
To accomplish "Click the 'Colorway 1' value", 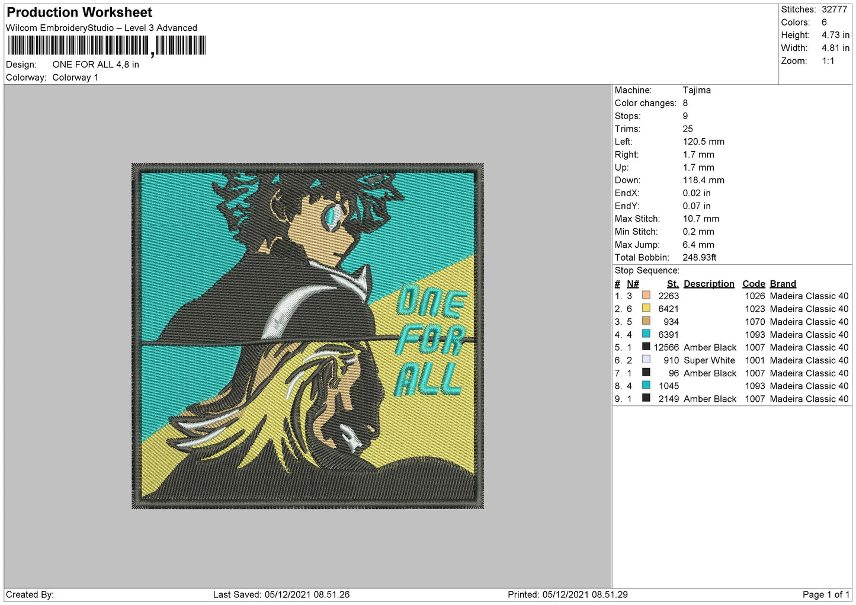I will tap(75, 78).
